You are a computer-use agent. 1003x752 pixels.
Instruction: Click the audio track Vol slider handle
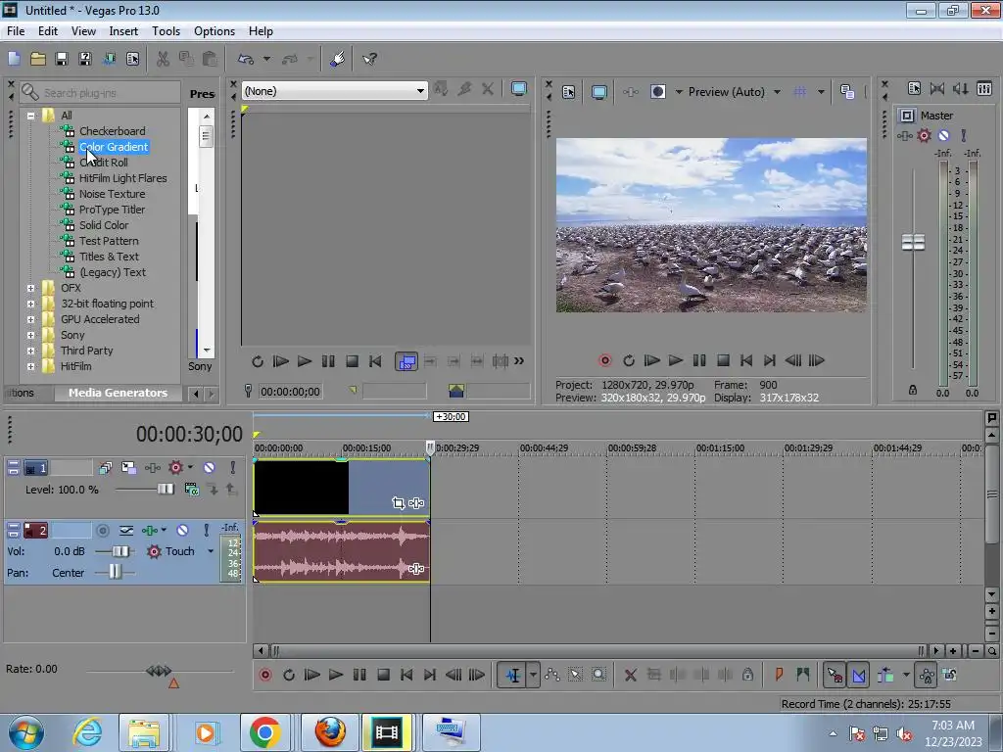(122, 551)
